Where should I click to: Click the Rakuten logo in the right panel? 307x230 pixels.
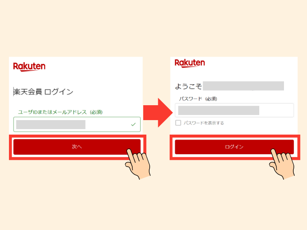[x=190, y=63]
